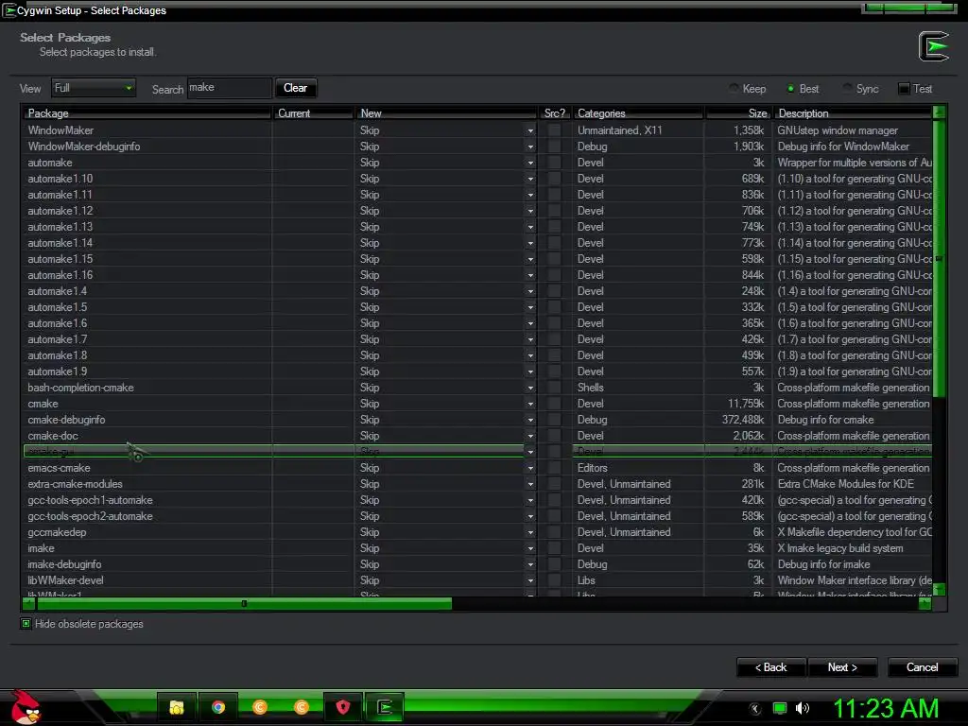The width and height of the screenshot is (968, 726).
Task: Click the Cygwin title bar icon
Action: [9, 10]
